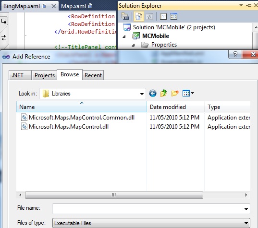Open Solution Explorer window position dropdown

click(241, 5)
